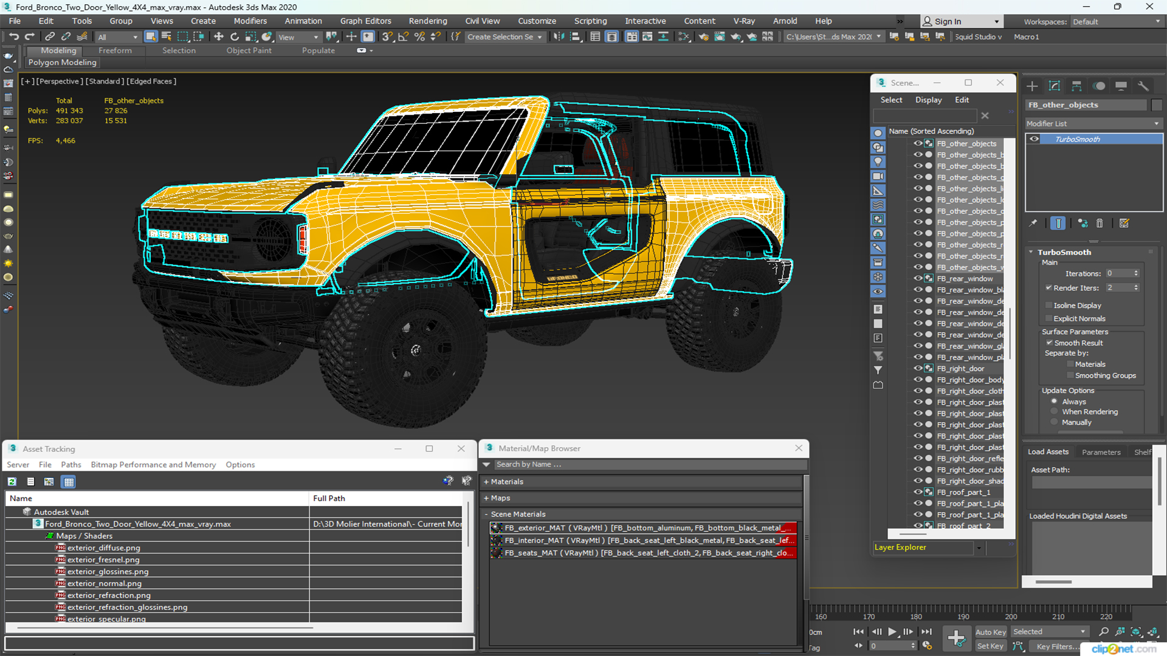The width and height of the screenshot is (1167, 656).
Task: Select the Manually update option
Action: pyautogui.click(x=1055, y=422)
